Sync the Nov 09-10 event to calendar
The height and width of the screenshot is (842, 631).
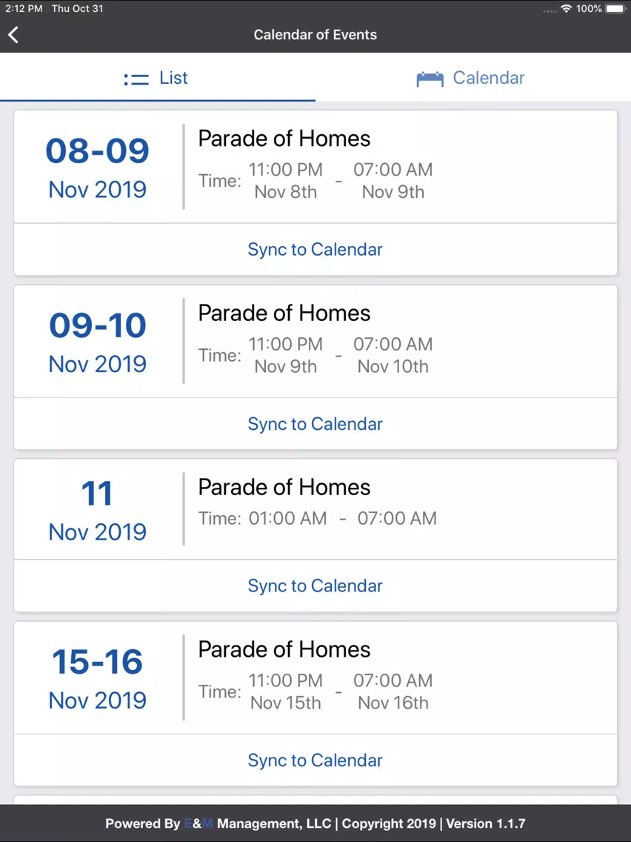[x=315, y=424]
